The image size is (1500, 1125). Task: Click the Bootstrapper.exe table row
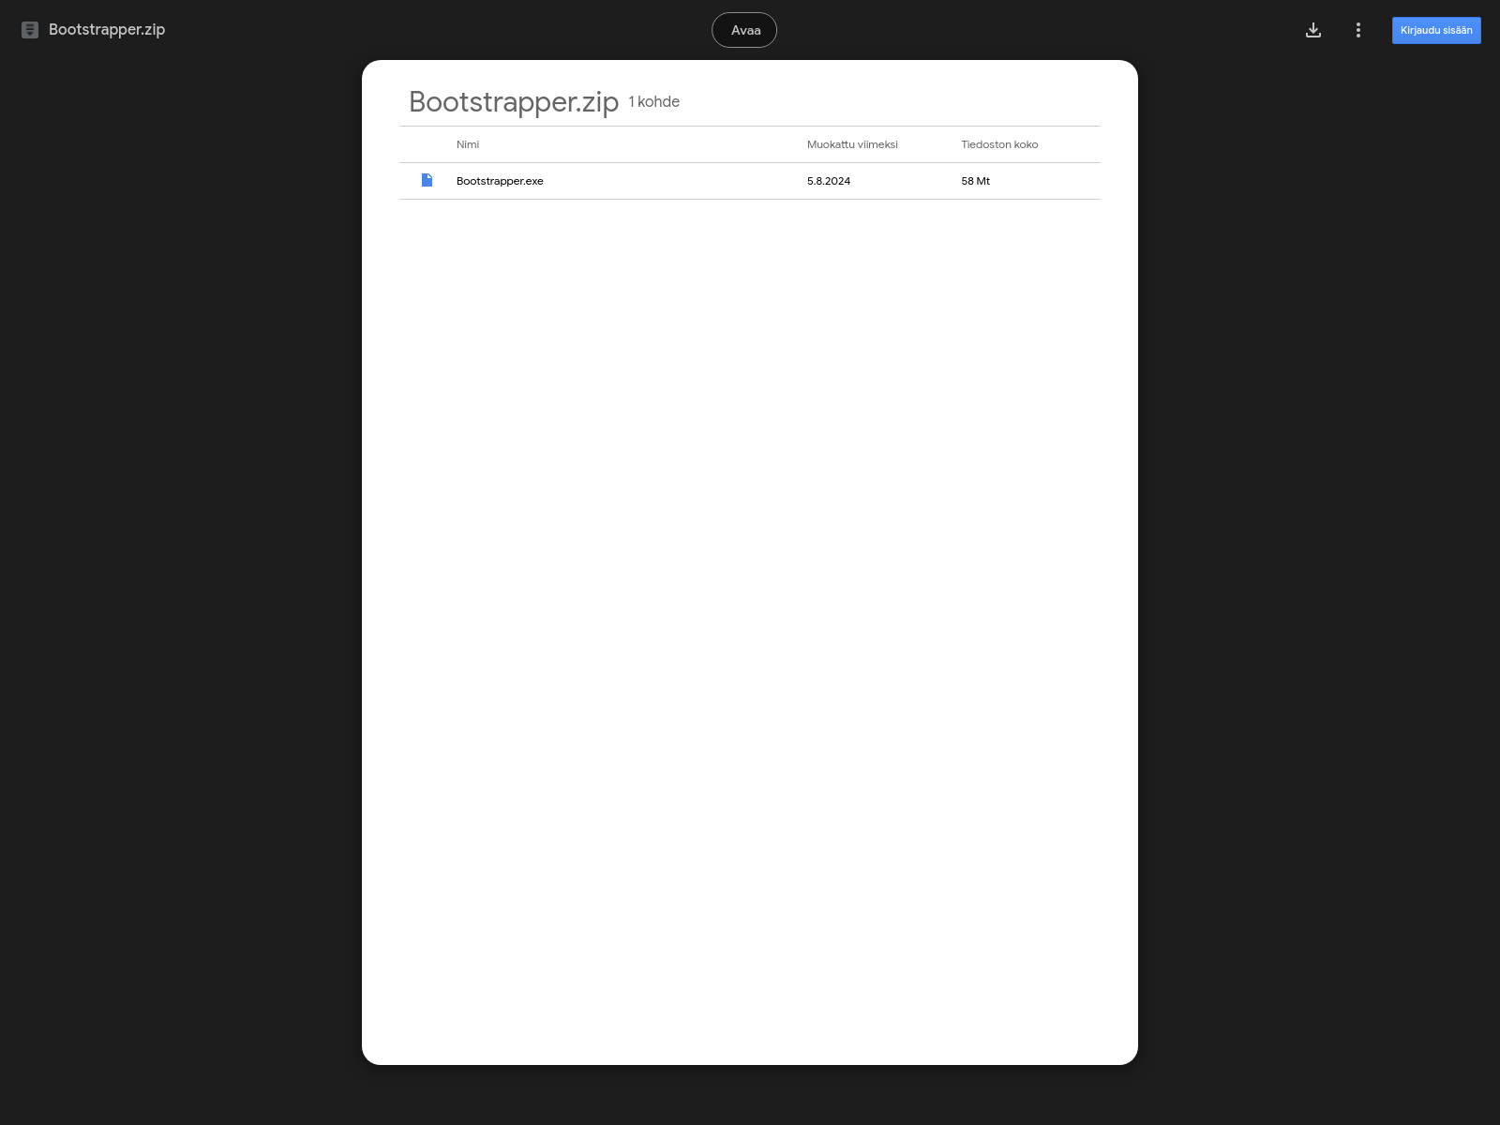(750, 181)
